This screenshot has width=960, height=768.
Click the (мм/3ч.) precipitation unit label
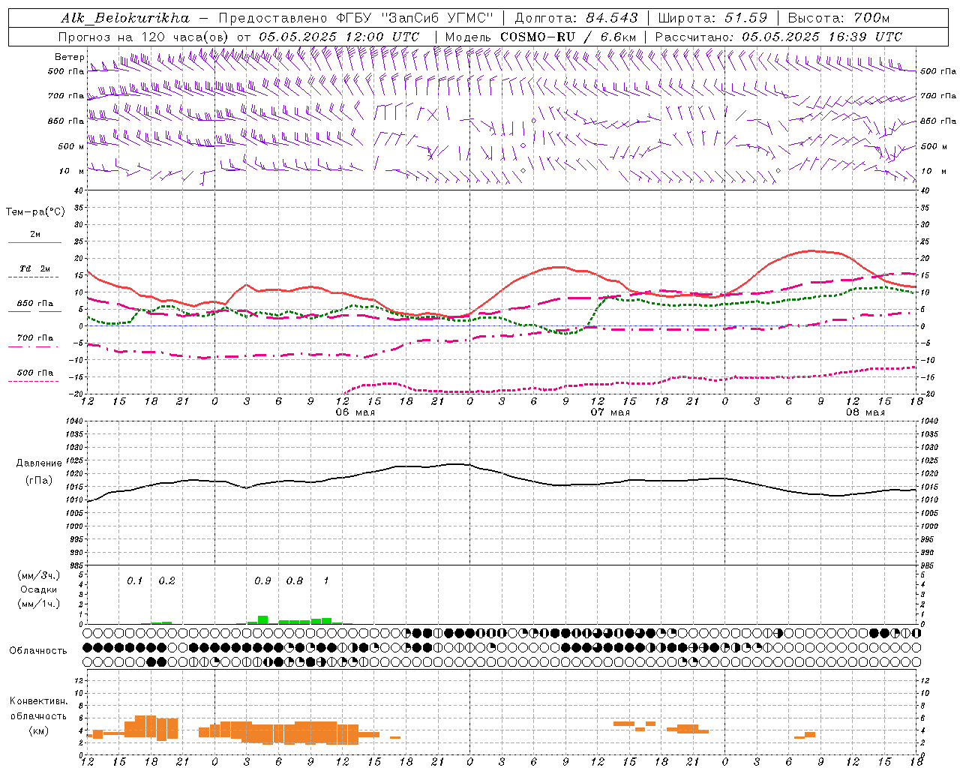tap(39, 576)
